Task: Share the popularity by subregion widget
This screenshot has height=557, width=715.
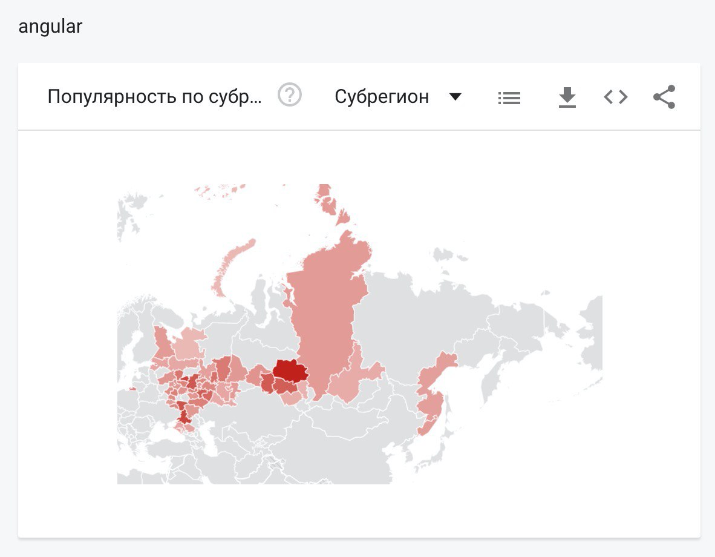Action: (x=664, y=97)
